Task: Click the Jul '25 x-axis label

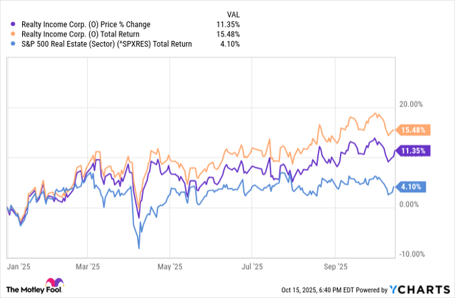Action: [x=252, y=266]
